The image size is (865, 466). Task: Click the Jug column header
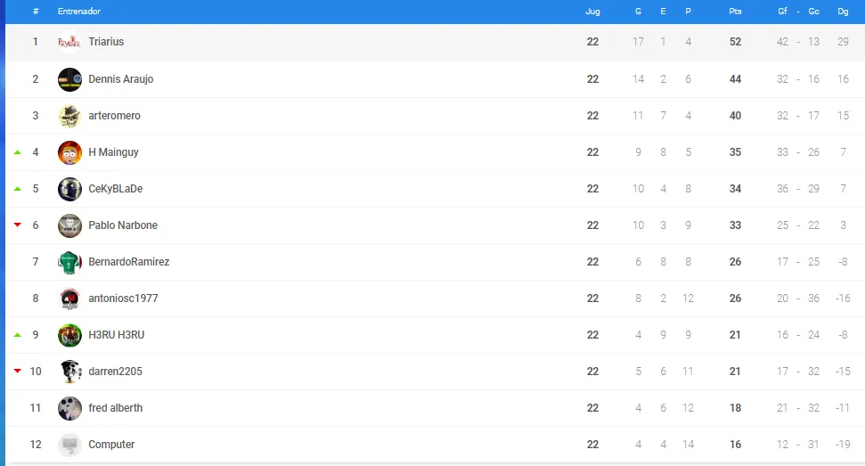[x=592, y=11]
